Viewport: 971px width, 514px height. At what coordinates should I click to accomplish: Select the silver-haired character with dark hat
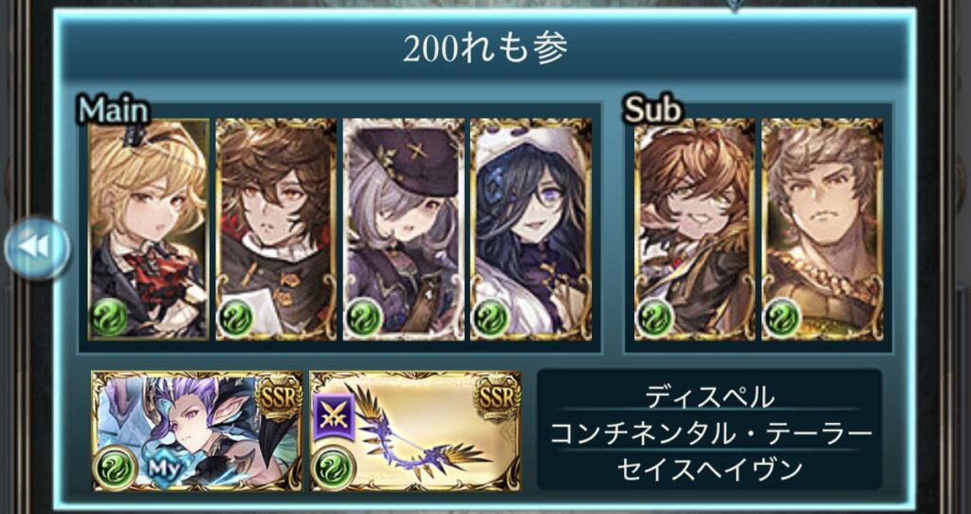(404, 229)
